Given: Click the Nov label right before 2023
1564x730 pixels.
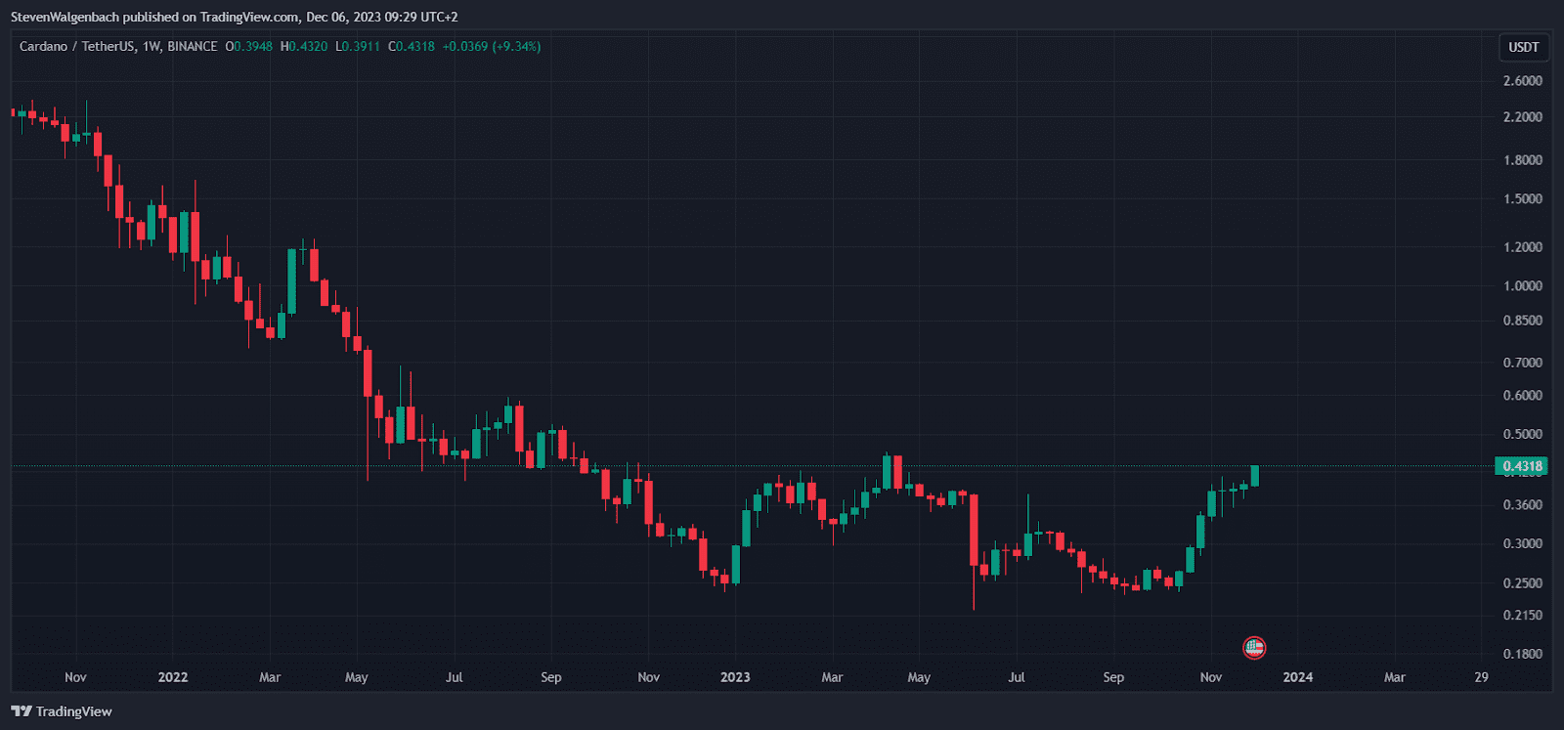Looking at the screenshot, I should pyautogui.click(x=648, y=677).
